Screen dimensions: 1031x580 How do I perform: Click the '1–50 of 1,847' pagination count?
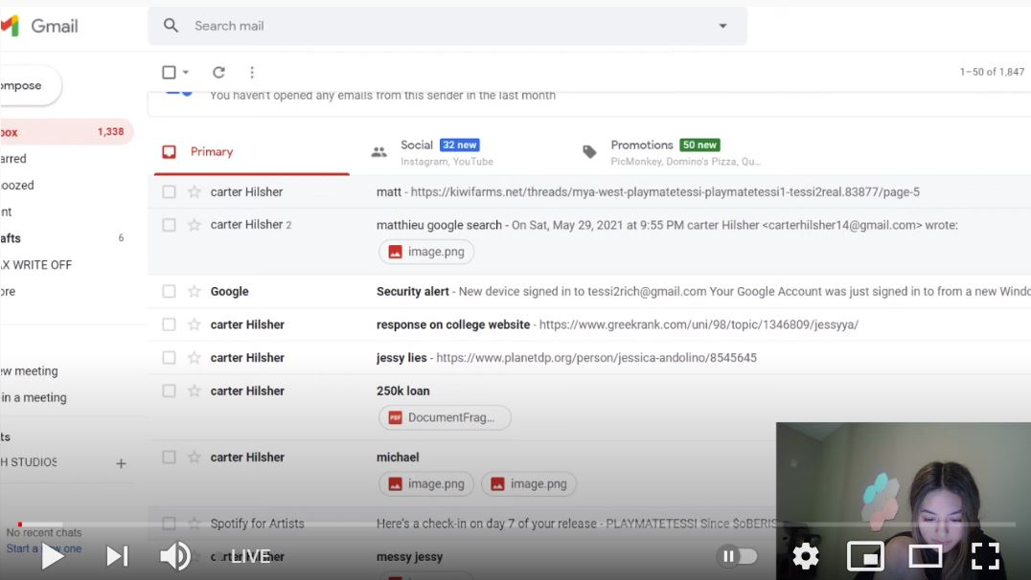click(992, 72)
